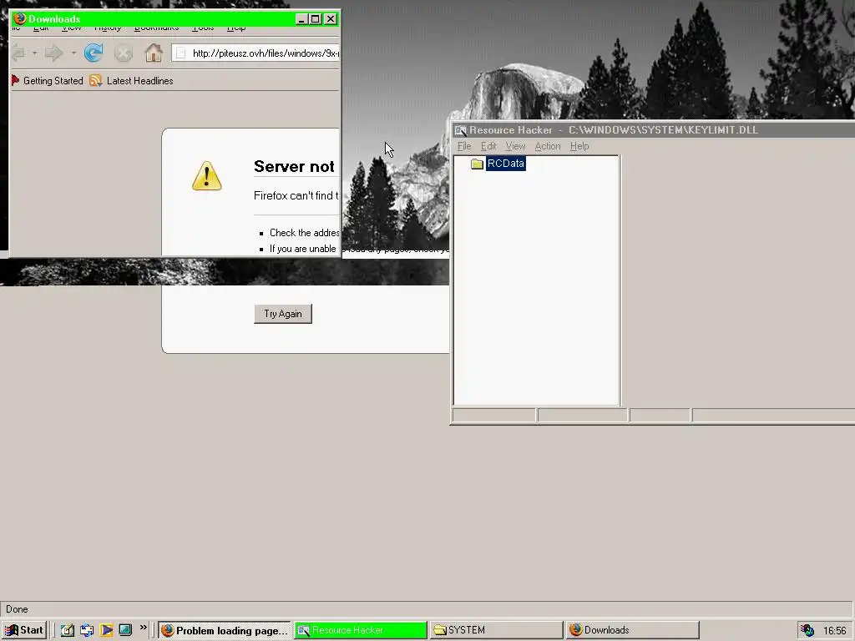
Task: Focus the address bar with the piteusz.ovh URL
Action: tap(255, 53)
